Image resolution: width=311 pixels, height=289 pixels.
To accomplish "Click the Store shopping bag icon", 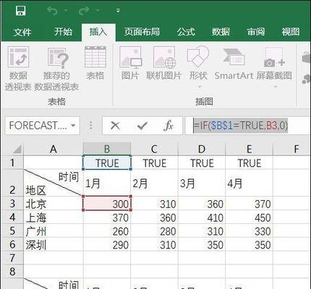I will [306, 58].
